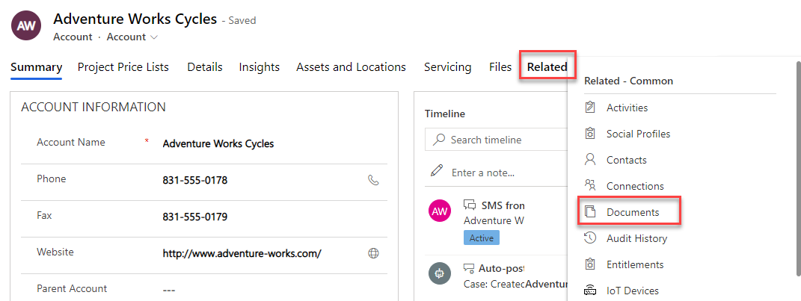Image resolution: width=801 pixels, height=301 pixels.
Task: Click the Related - Common header text
Action: pos(628,81)
